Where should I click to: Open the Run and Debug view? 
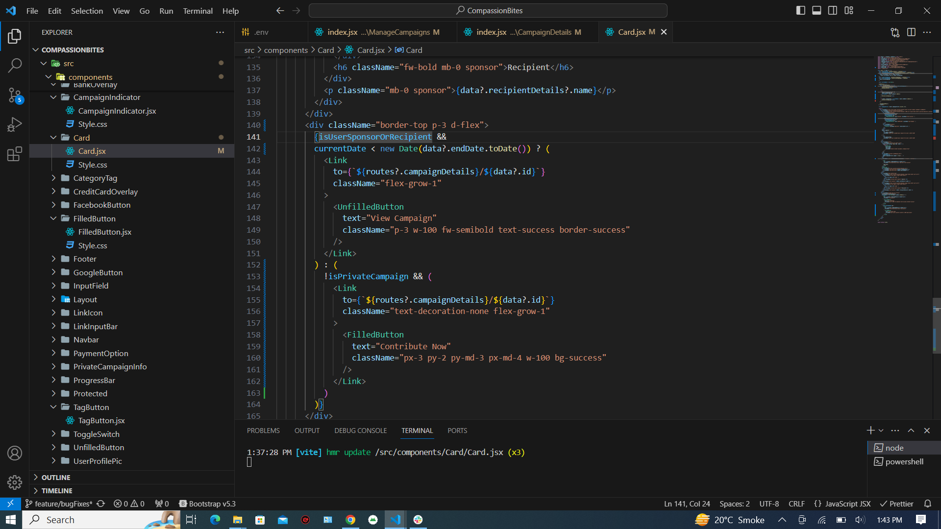pyautogui.click(x=15, y=124)
